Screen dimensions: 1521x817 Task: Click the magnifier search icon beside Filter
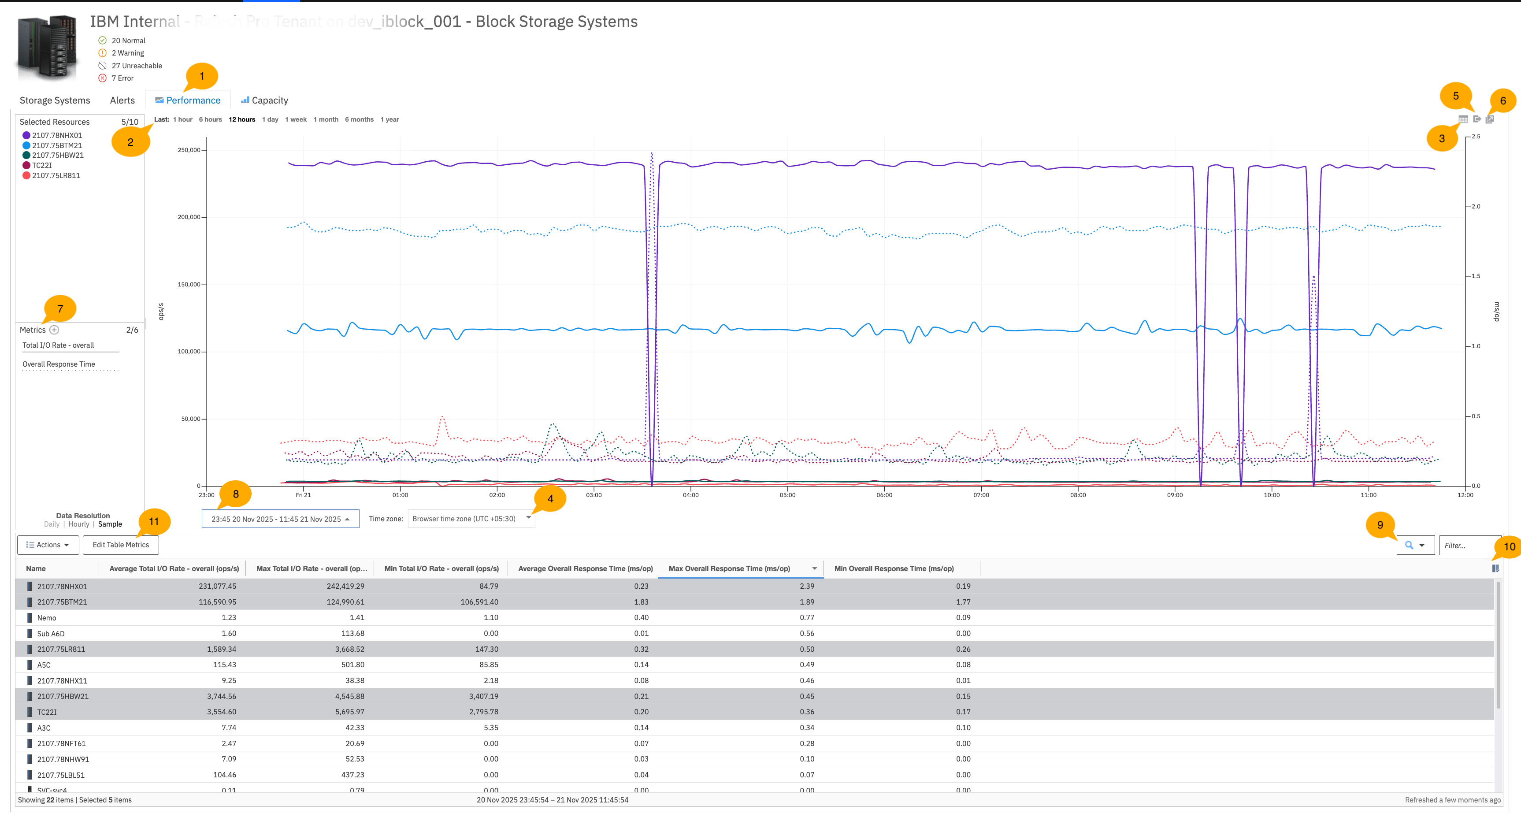(1409, 545)
